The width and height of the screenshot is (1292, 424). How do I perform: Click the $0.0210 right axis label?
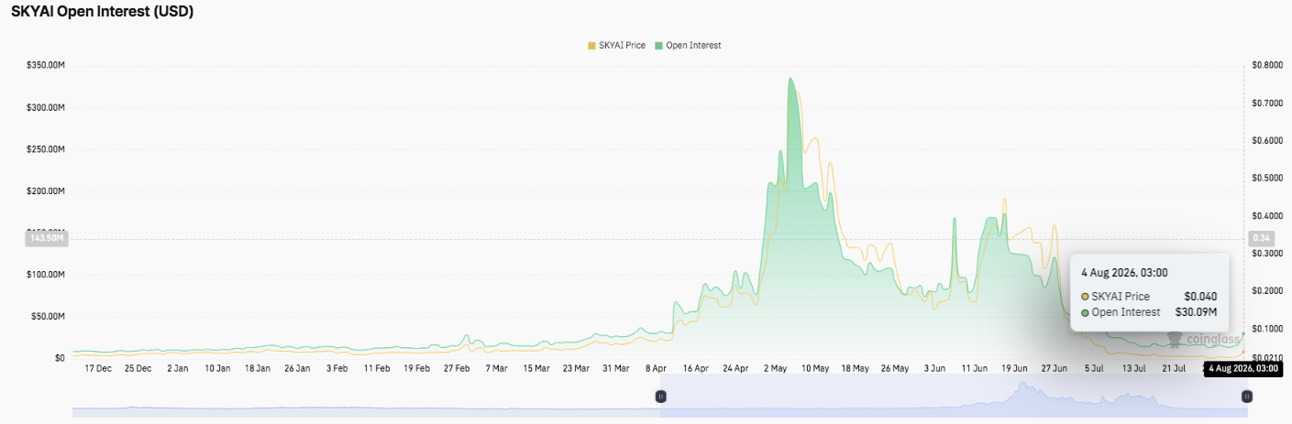[1265, 358]
